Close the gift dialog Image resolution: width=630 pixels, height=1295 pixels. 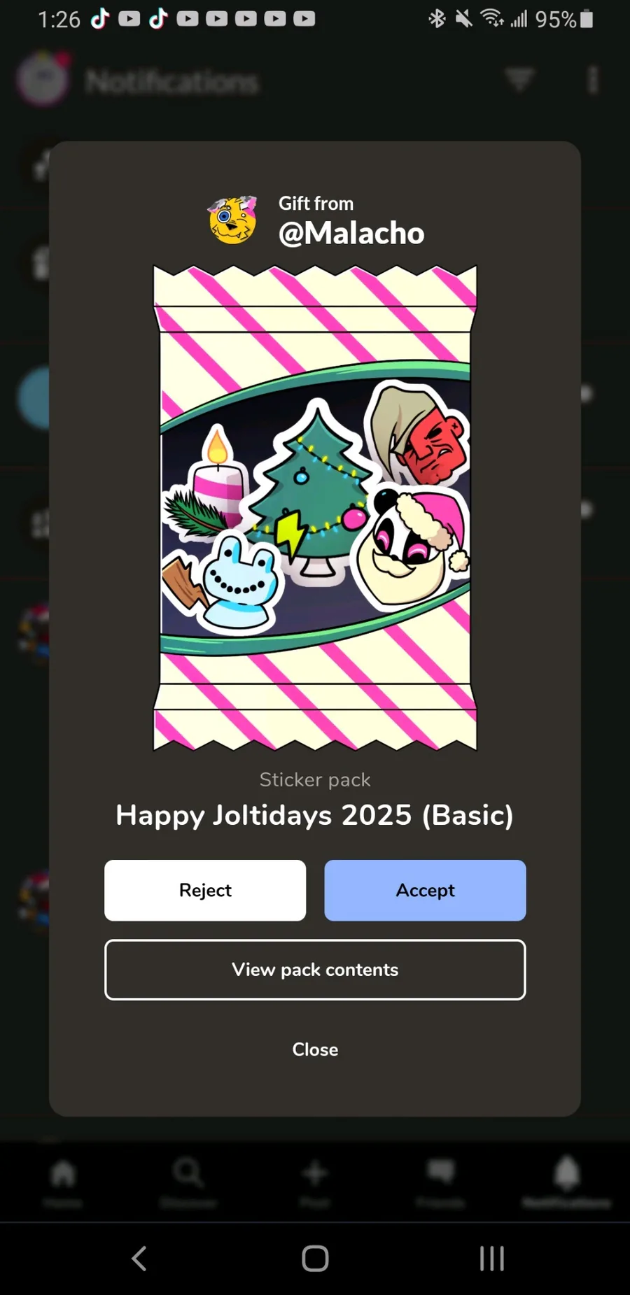point(315,1049)
